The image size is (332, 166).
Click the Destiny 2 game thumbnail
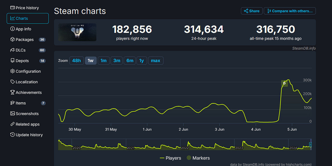[x=77, y=32]
